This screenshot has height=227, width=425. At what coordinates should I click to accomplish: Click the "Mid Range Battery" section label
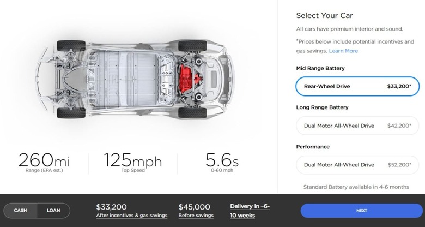point(320,68)
